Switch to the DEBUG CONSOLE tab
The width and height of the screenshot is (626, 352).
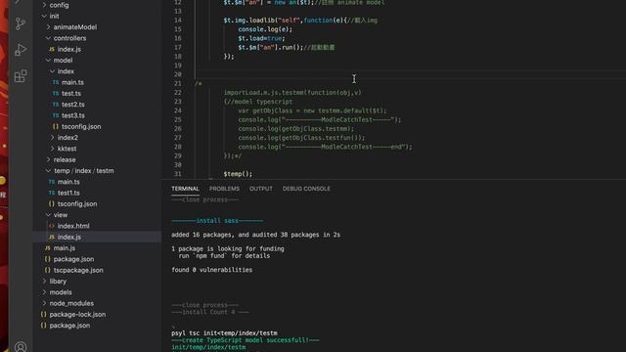pyautogui.click(x=306, y=189)
